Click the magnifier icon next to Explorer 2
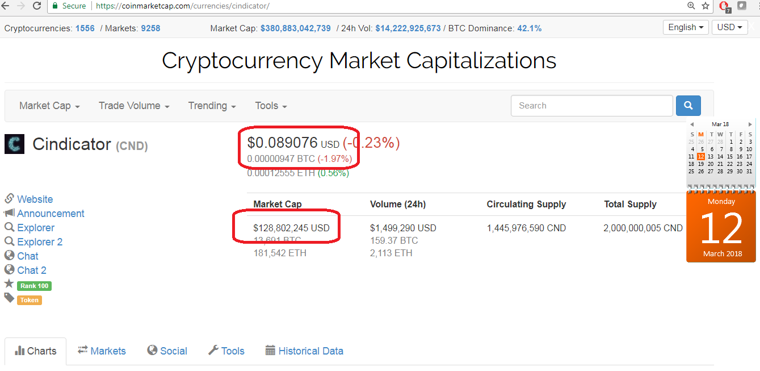This screenshot has height=371, width=760. click(x=9, y=241)
